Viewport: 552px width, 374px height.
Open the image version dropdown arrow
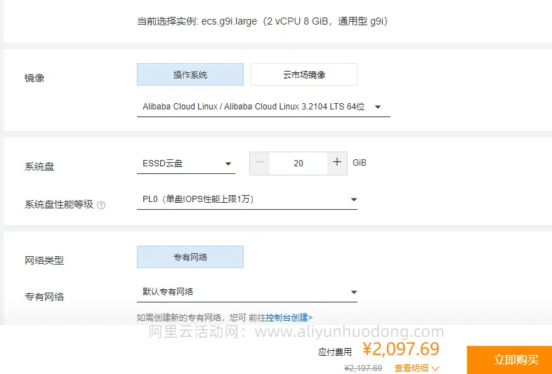[x=378, y=107]
